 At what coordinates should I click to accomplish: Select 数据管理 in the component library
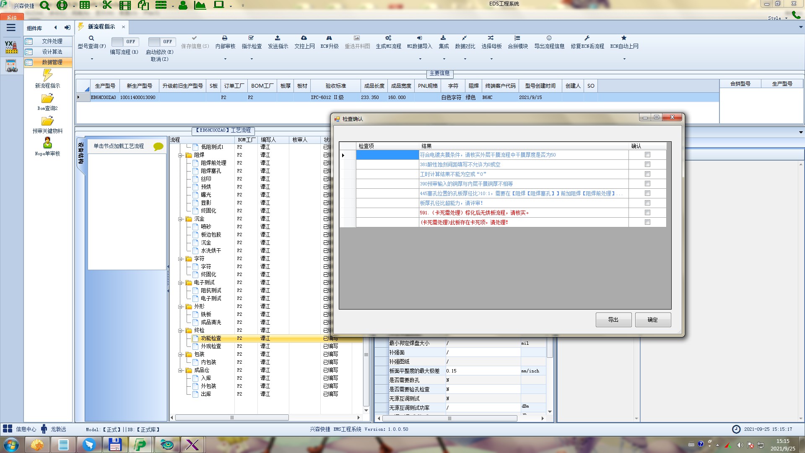52,62
